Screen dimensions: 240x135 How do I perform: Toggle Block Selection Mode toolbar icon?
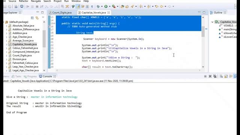click(x=87, y=6)
